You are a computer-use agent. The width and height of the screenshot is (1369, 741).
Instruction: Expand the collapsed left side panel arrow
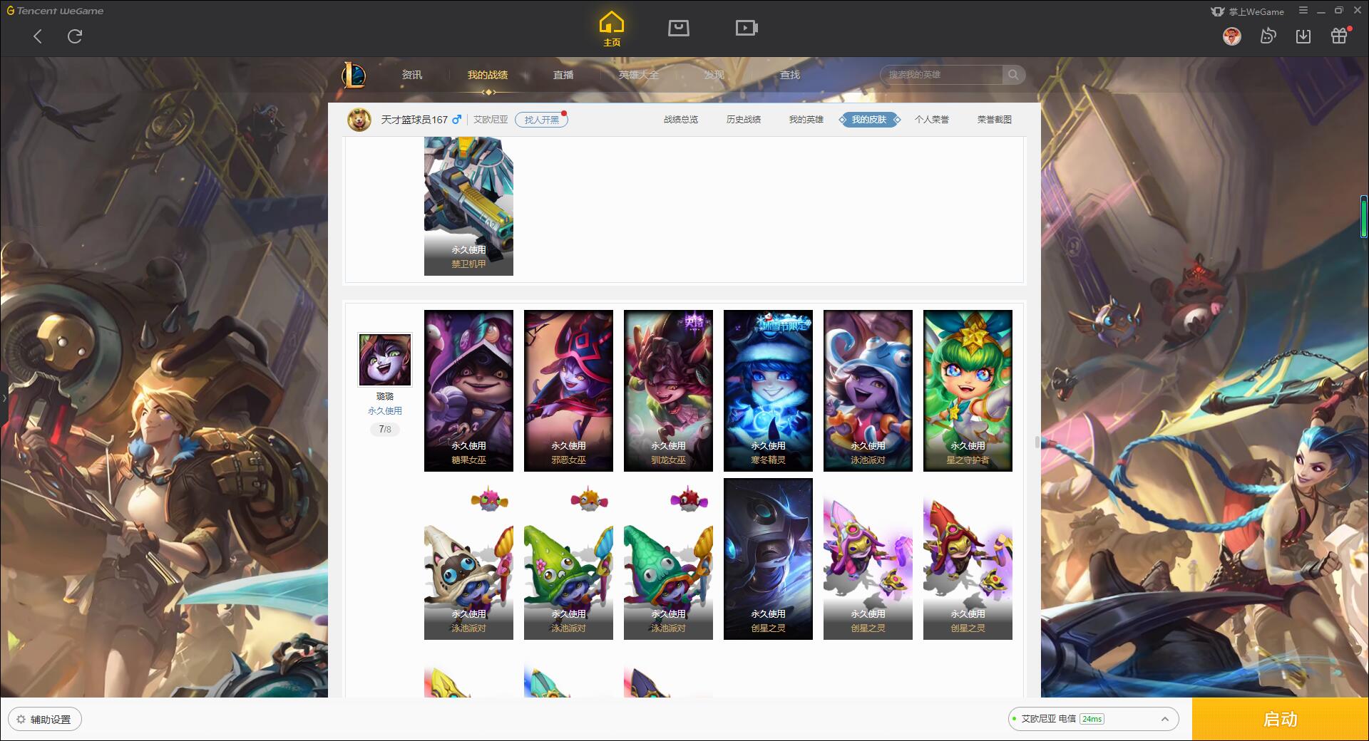(x=4, y=398)
